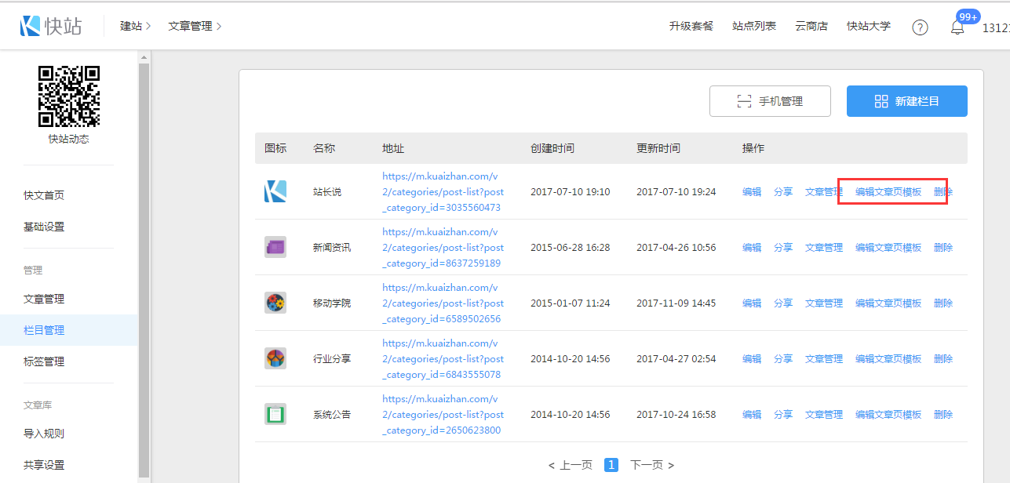Open the help question mark icon
The width and height of the screenshot is (1010, 483).
[920, 27]
